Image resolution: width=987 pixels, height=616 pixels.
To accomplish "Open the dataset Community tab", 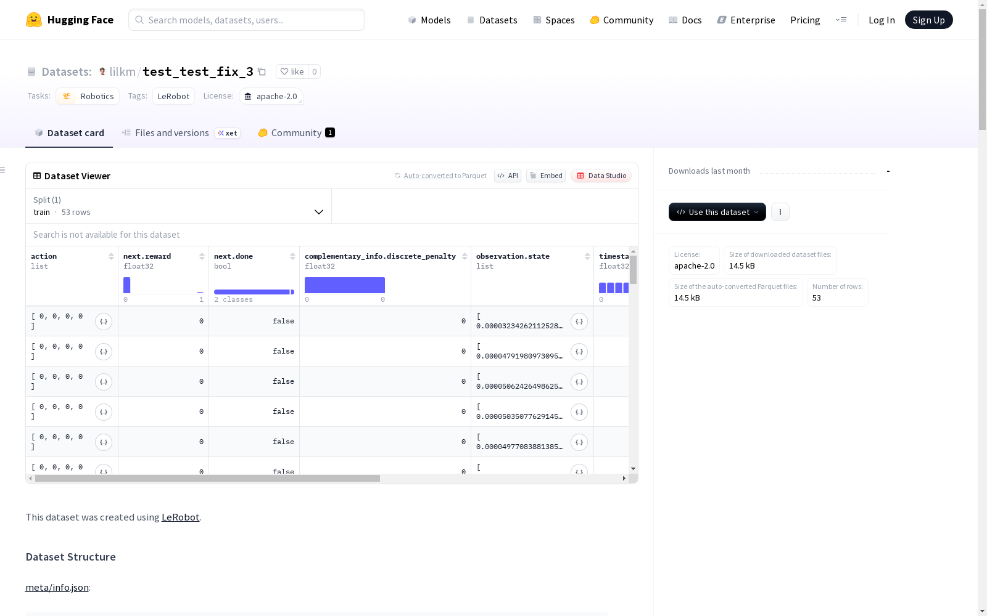I will (296, 133).
